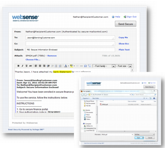Align text to center
Screen dimensions: 166x148
[x=40, y=66]
